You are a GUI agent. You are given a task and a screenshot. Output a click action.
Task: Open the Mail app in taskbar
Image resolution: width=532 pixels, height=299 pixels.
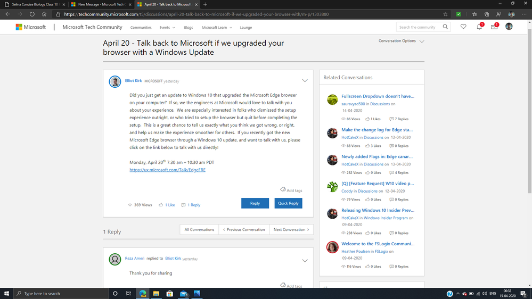[184, 294]
